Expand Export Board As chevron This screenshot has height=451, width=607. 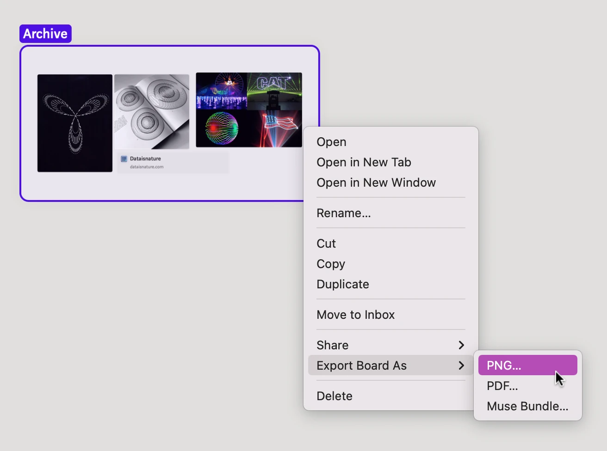tap(461, 366)
